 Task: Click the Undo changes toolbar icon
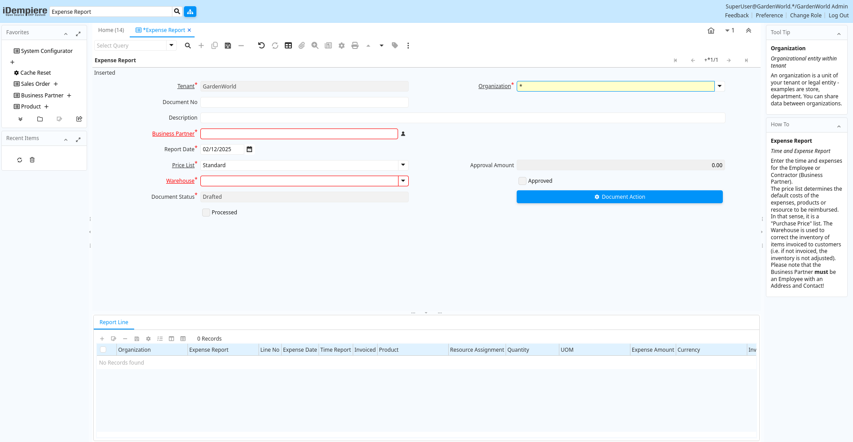261,45
